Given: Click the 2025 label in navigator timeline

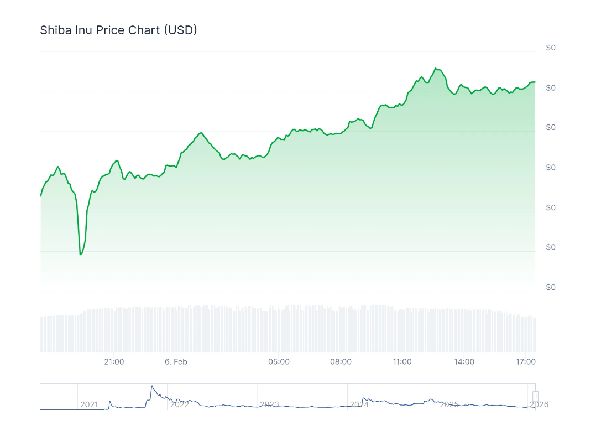Looking at the screenshot, I should tap(449, 404).
